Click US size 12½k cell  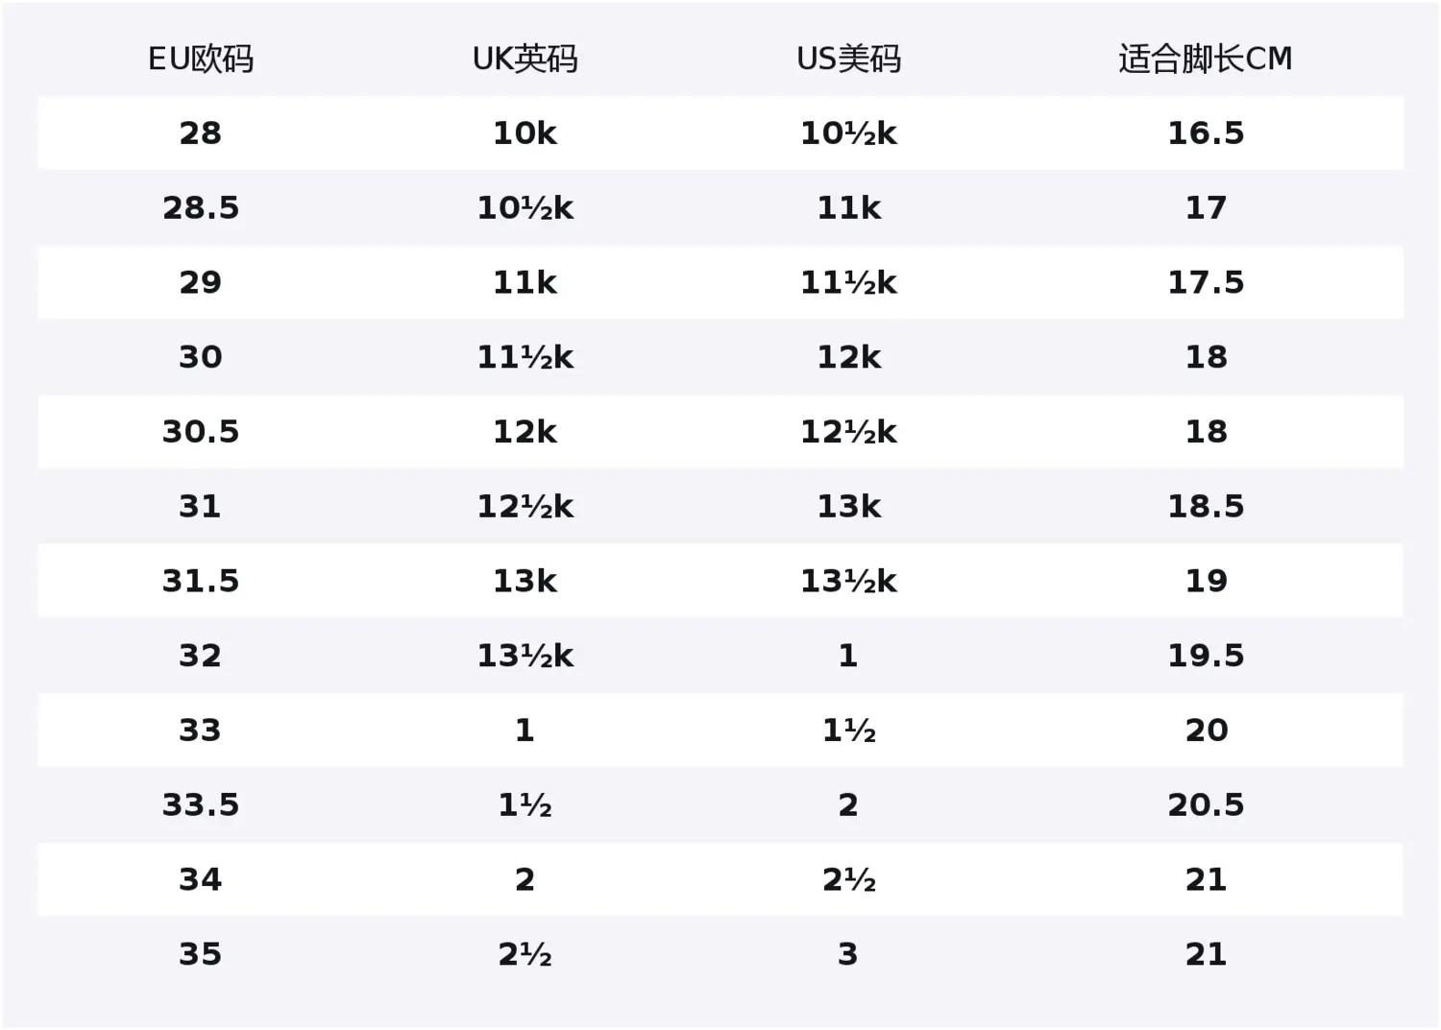[848, 432]
